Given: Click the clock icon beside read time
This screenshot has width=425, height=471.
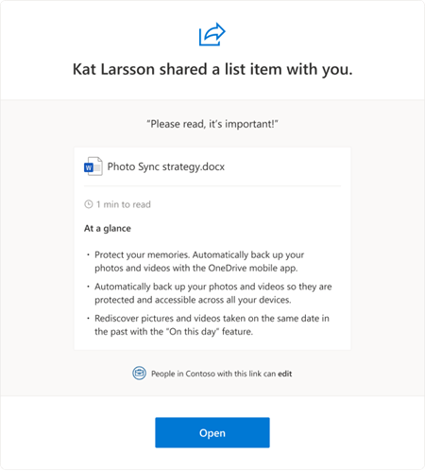Looking at the screenshot, I should tap(89, 204).
